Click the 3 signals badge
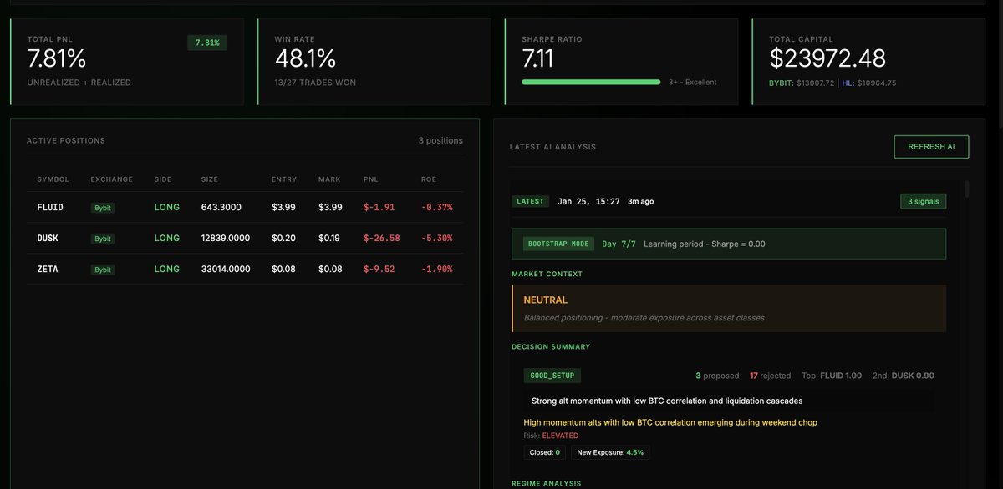The image size is (1003, 489). [x=923, y=201]
